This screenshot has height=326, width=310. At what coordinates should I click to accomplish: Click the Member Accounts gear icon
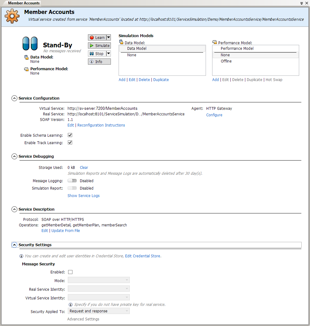[x=12, y=16]
